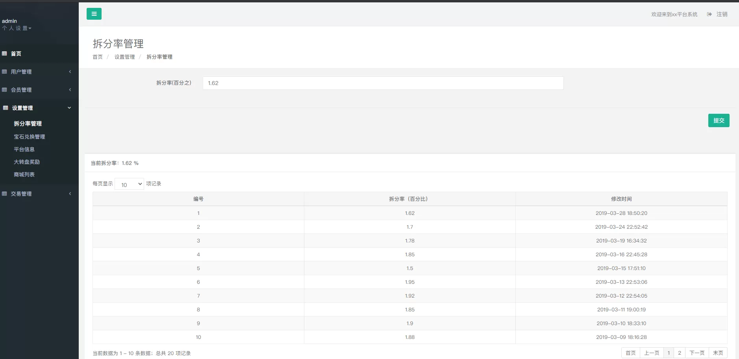Click the logout arrow icon beside 注销

coord(709,14)
